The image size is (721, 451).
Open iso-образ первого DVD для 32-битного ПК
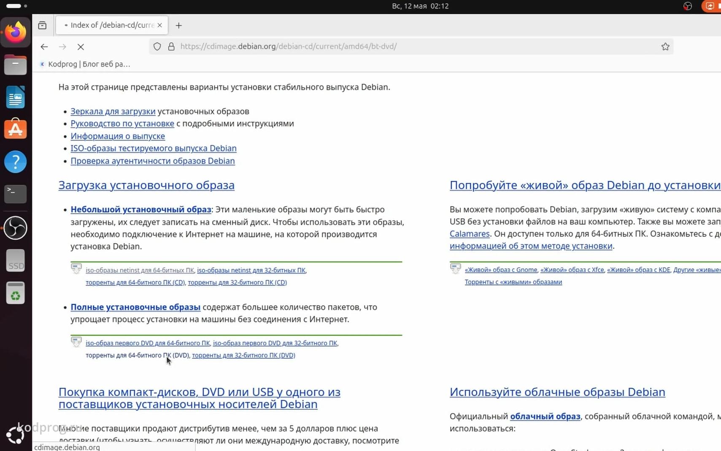[275, 343]
